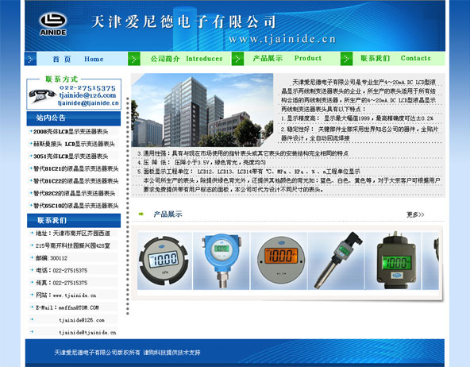The width and height of the screenshot is (470, 367).
Task: Click phone number 022-27515375 in contact box
Action: (x=87, y=88)
